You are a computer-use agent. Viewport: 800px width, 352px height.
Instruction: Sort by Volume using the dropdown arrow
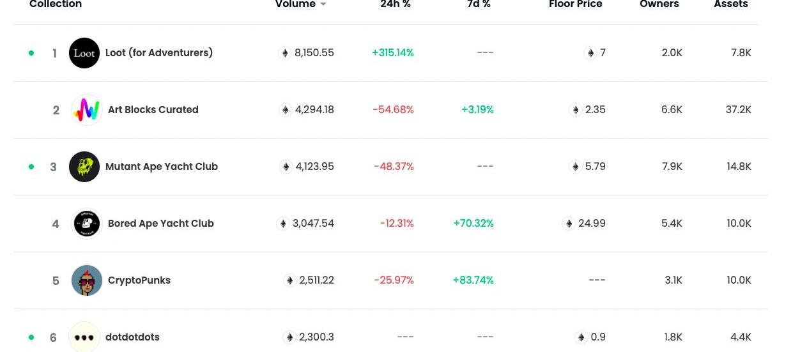(x=323, y=4)
